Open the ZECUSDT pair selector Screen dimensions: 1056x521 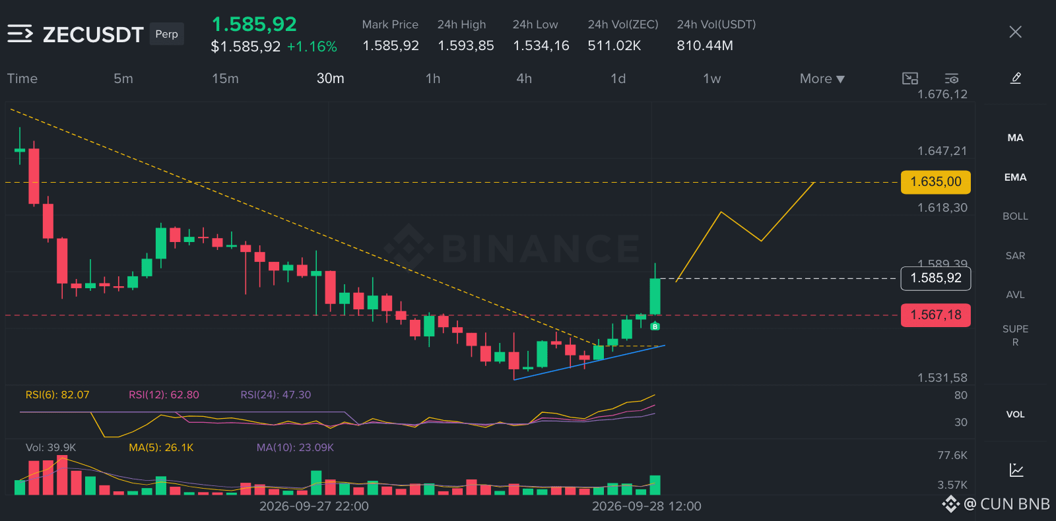point(93,34)
